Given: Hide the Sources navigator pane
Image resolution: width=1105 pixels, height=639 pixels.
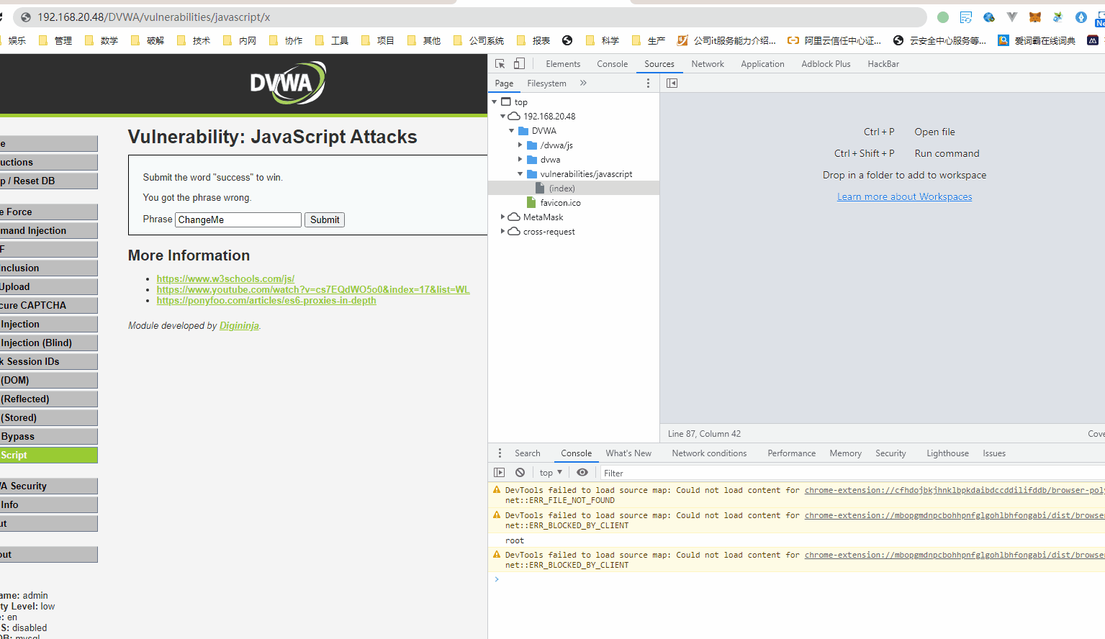Looking at the screenshot, I should point(672,83).
